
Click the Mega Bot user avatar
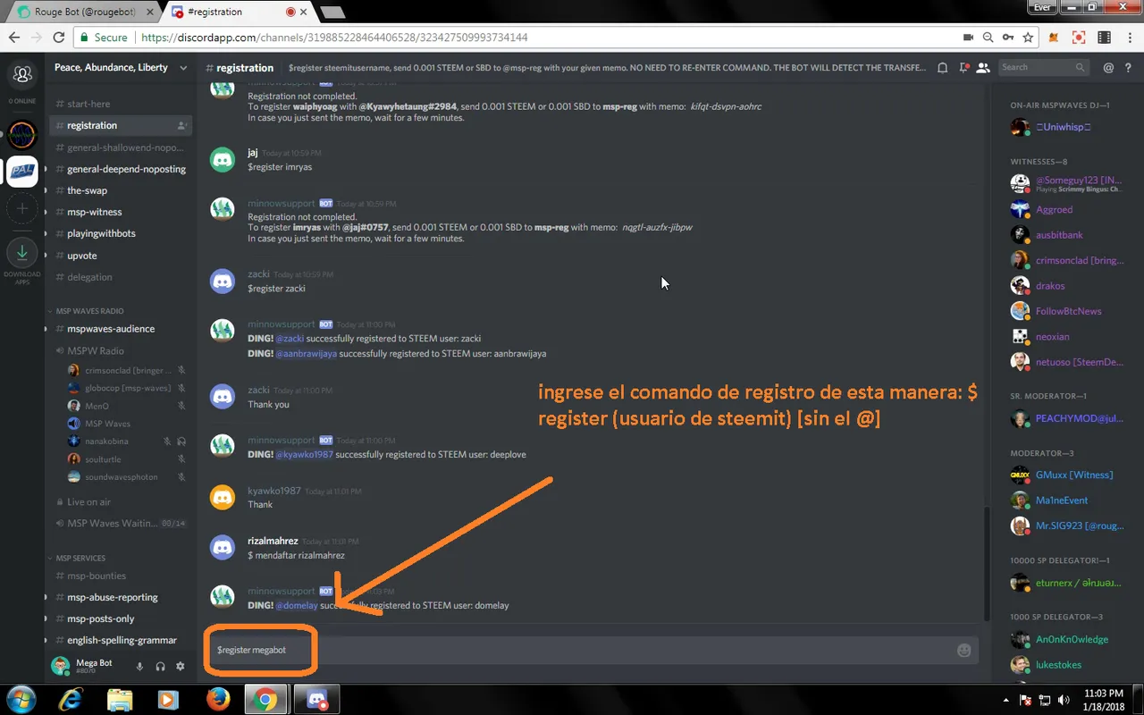[x=61, y=666]
